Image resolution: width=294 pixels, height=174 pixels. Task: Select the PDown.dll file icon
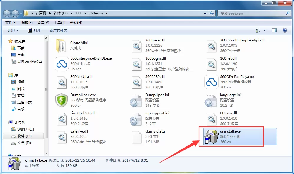[x=211, y=119]
